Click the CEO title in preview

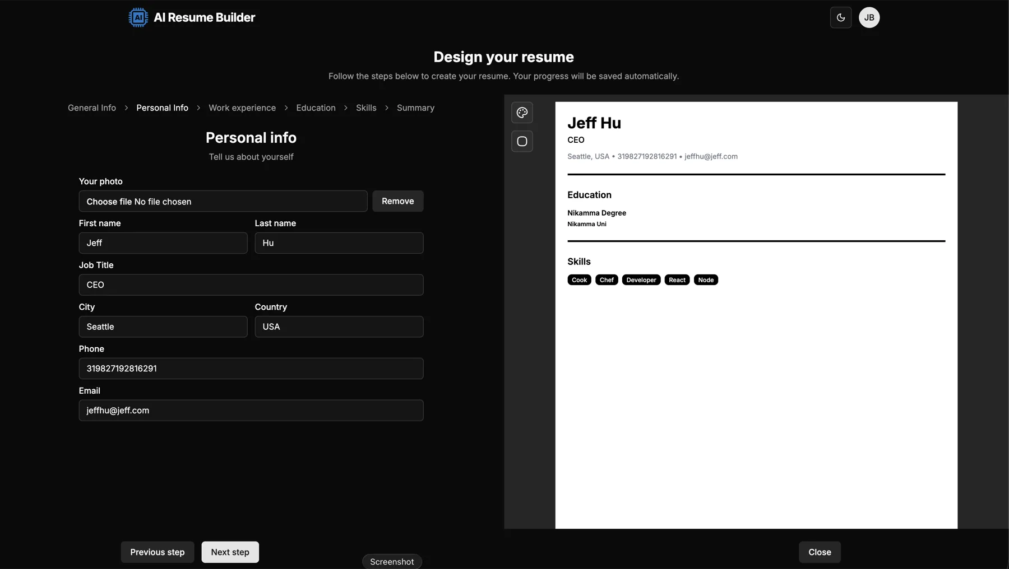(x=576, y=140)
